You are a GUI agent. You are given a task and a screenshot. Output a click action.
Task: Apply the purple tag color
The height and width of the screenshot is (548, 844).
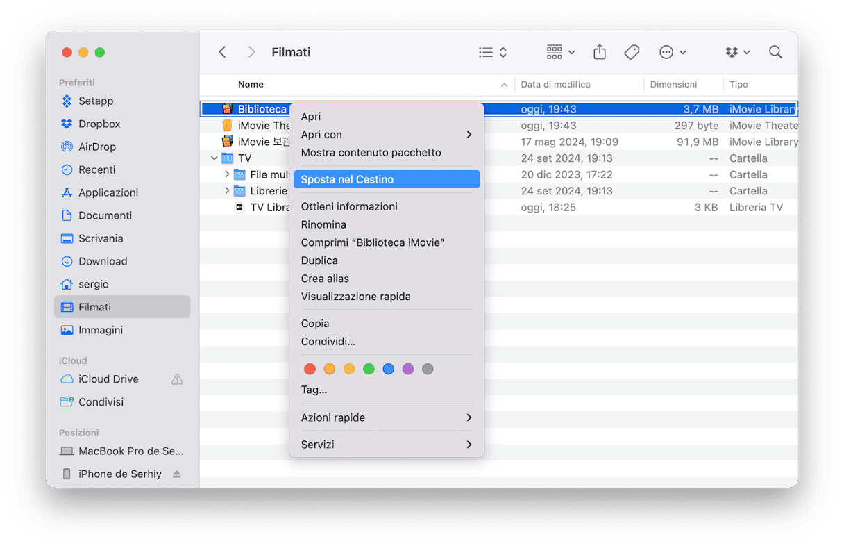408,369
